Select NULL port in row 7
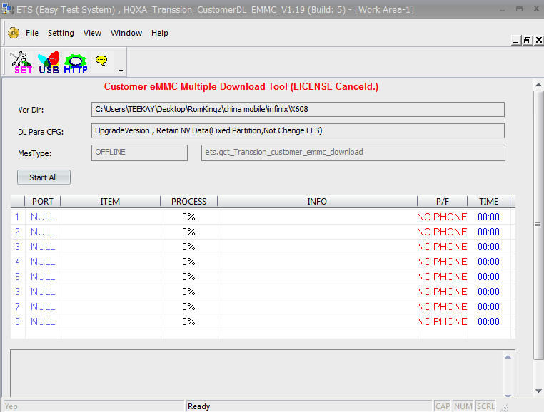The width and height of the screenshot is (544, 412). tap(43, 307)
